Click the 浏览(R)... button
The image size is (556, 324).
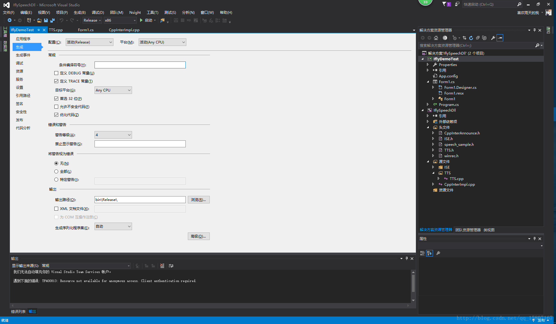(x=199, y=200)
